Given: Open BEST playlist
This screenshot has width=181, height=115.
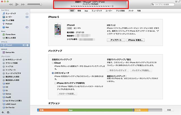Looking at the screenshot, I should 6,84.
